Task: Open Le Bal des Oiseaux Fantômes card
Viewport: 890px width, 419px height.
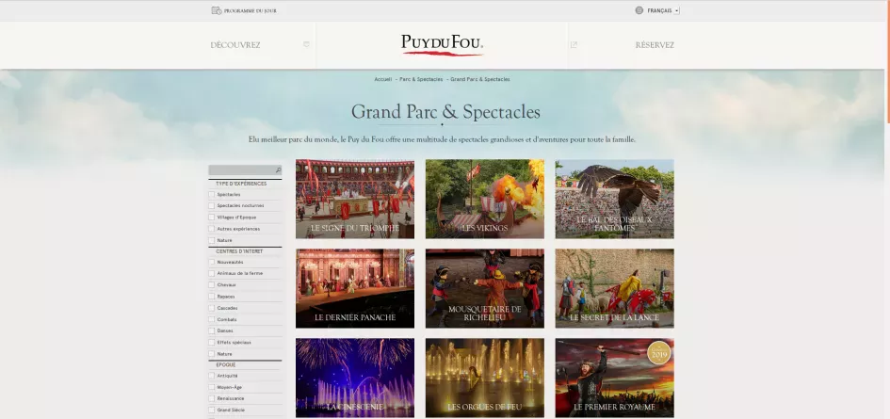Action: point(615,199)
